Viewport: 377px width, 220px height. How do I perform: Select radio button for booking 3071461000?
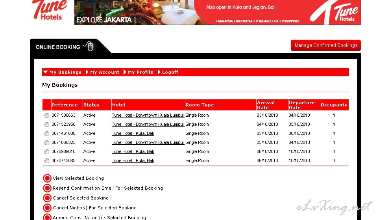click(47, 134)
